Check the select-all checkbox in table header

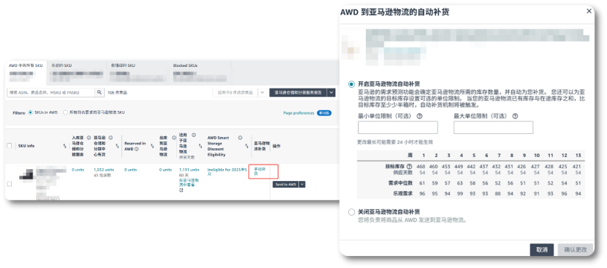[9, 146]
